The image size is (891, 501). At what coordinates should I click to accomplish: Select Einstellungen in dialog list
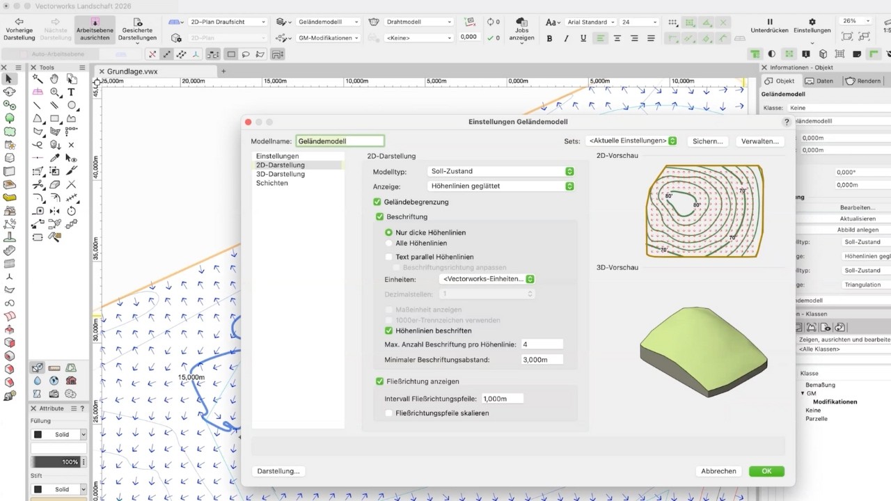[x=277, y=156]
